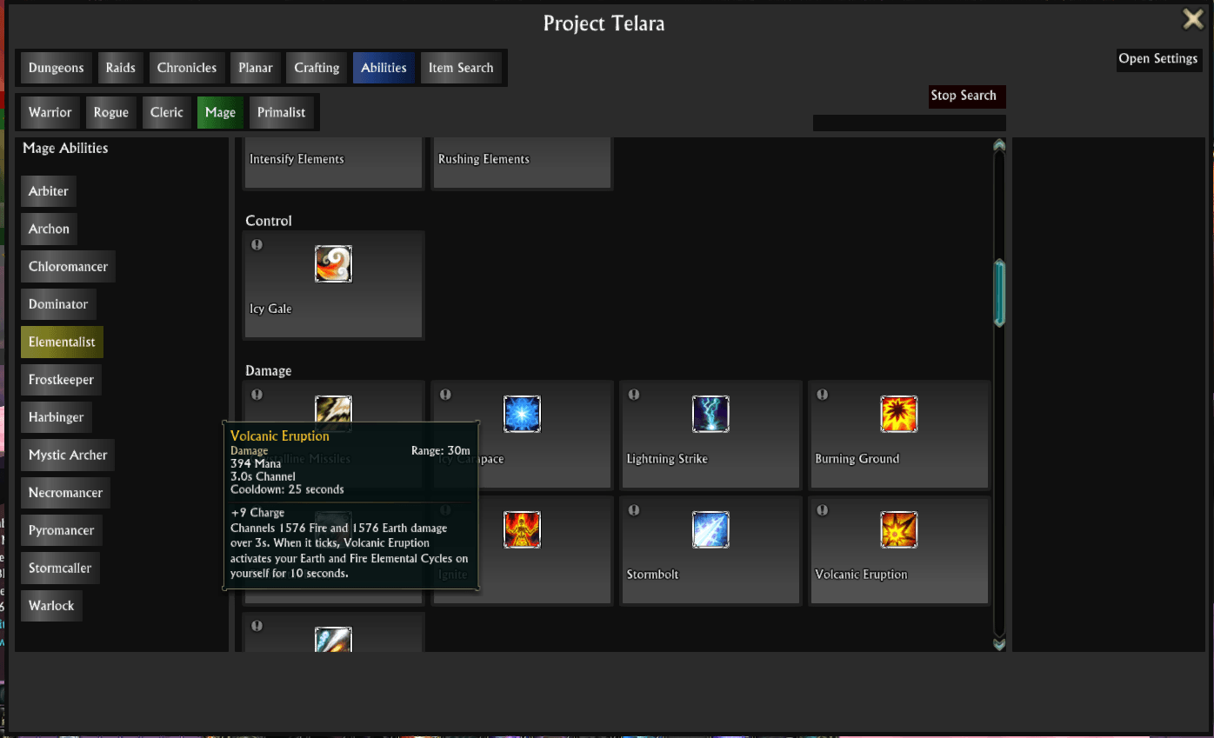1214x738 pixels.
Task: Select the Mage class tab
Action: (x=221, y=113)
